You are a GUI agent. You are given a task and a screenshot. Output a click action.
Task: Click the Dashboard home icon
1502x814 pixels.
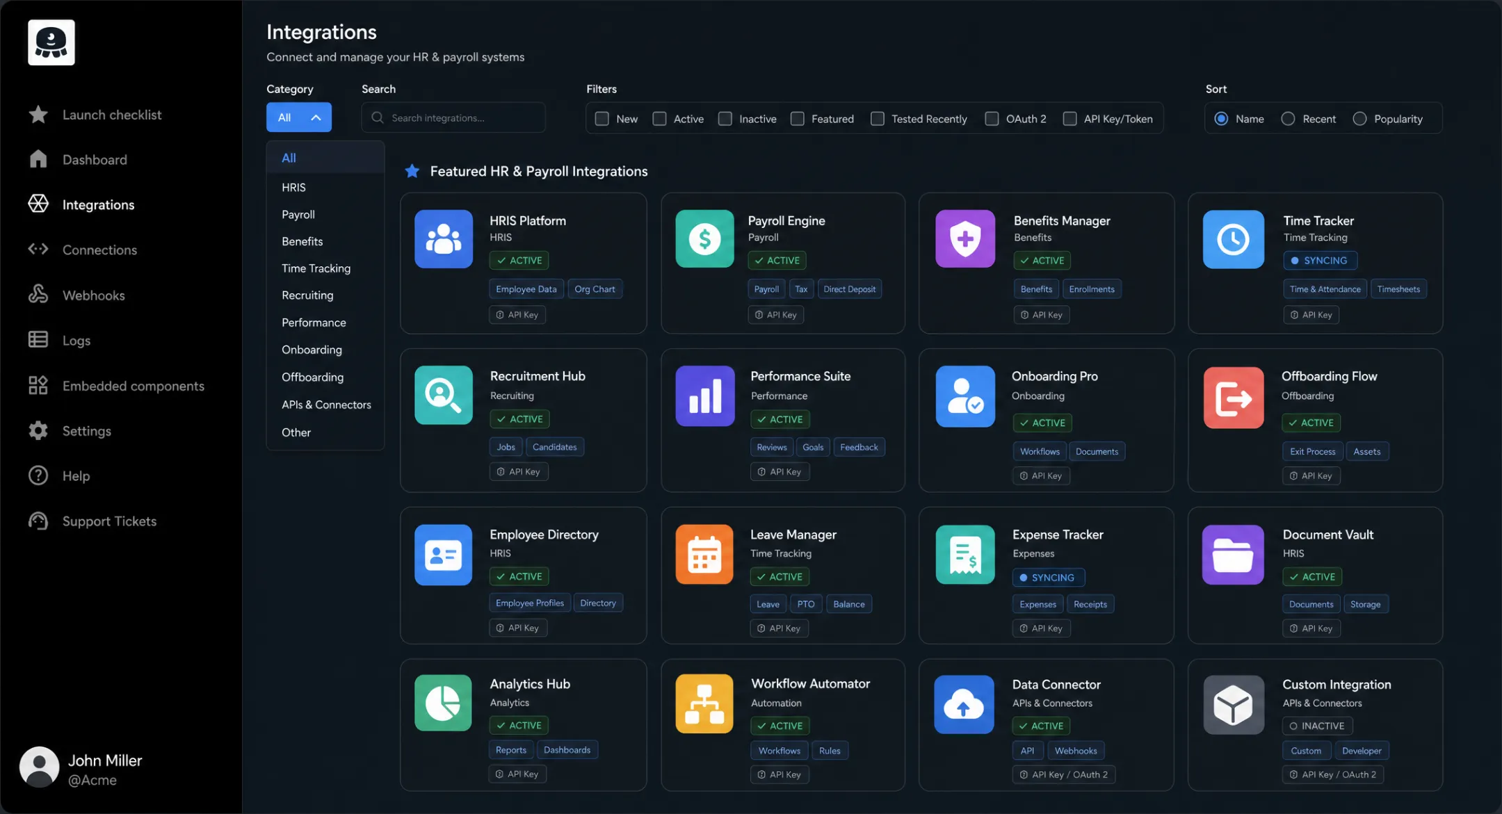38,159
